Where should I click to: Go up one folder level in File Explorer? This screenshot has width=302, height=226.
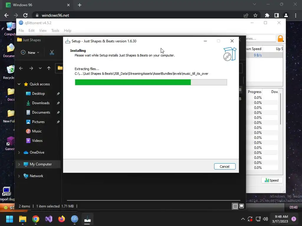49,68
